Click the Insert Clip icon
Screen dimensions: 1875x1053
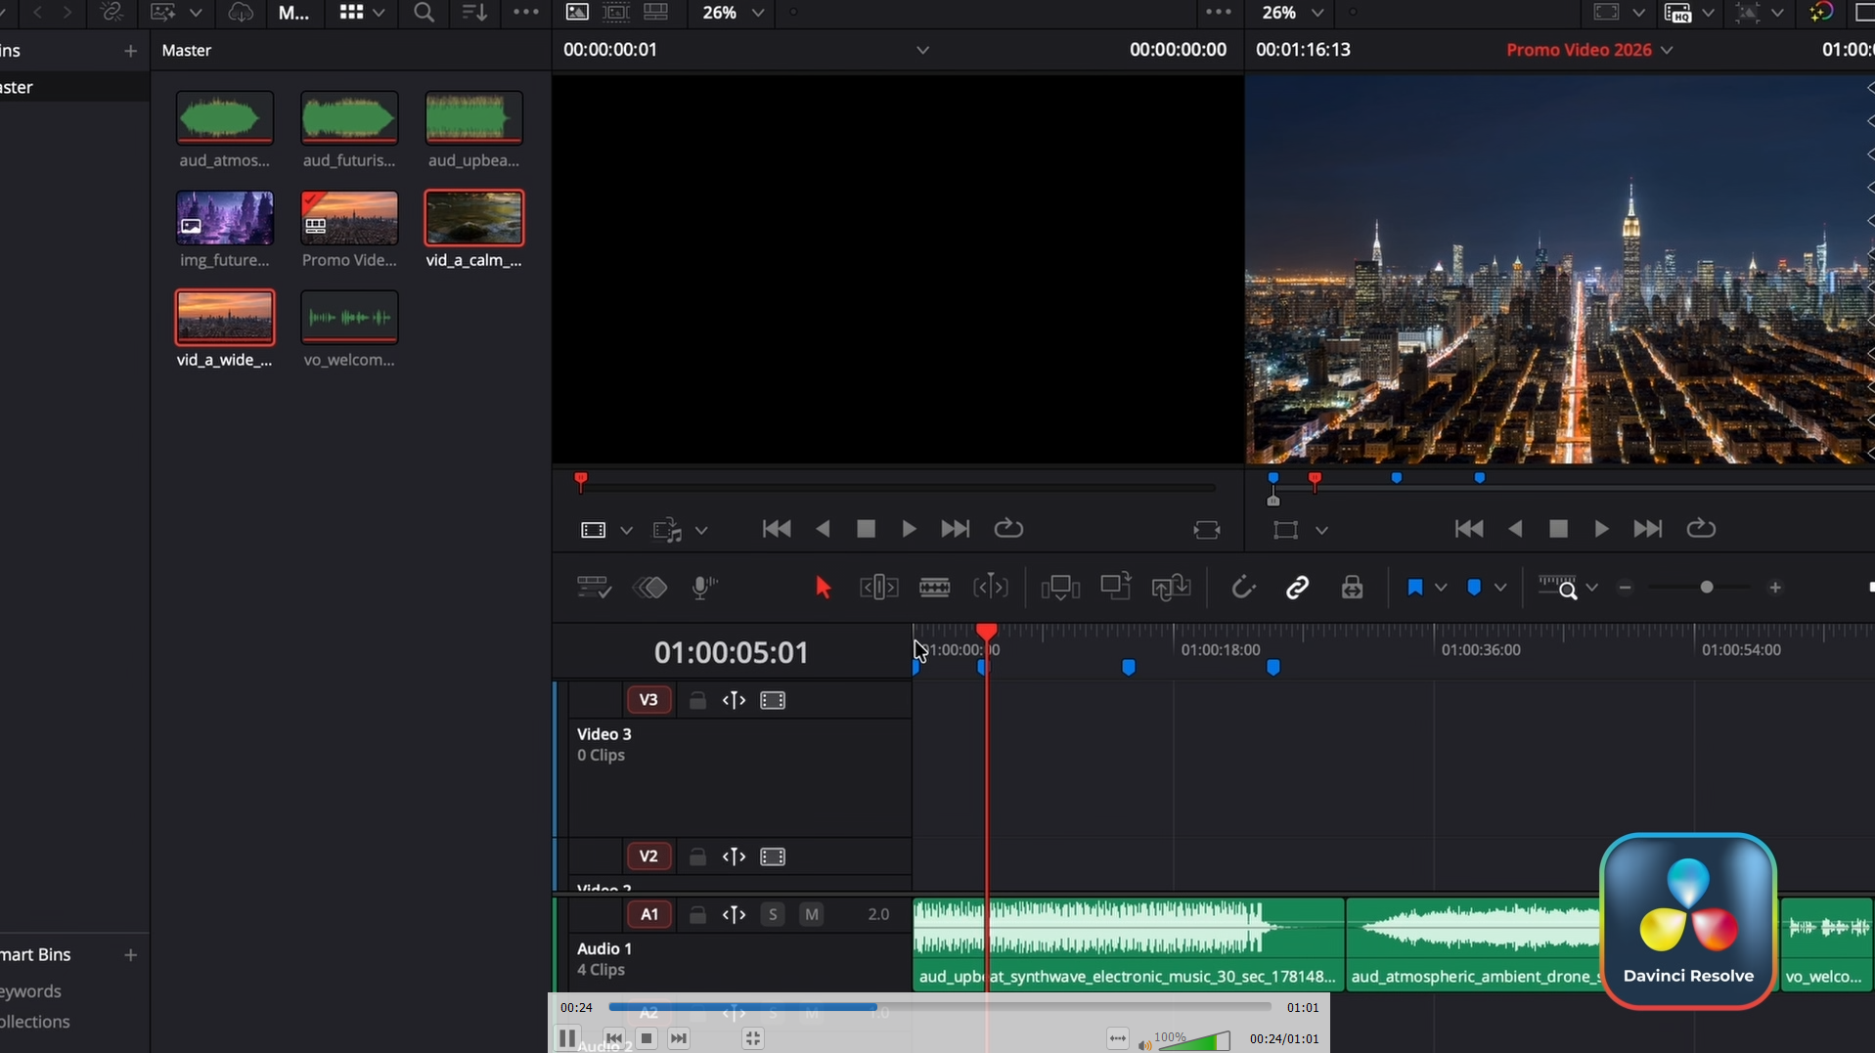pyautogui.click(x=1060, y=588)
